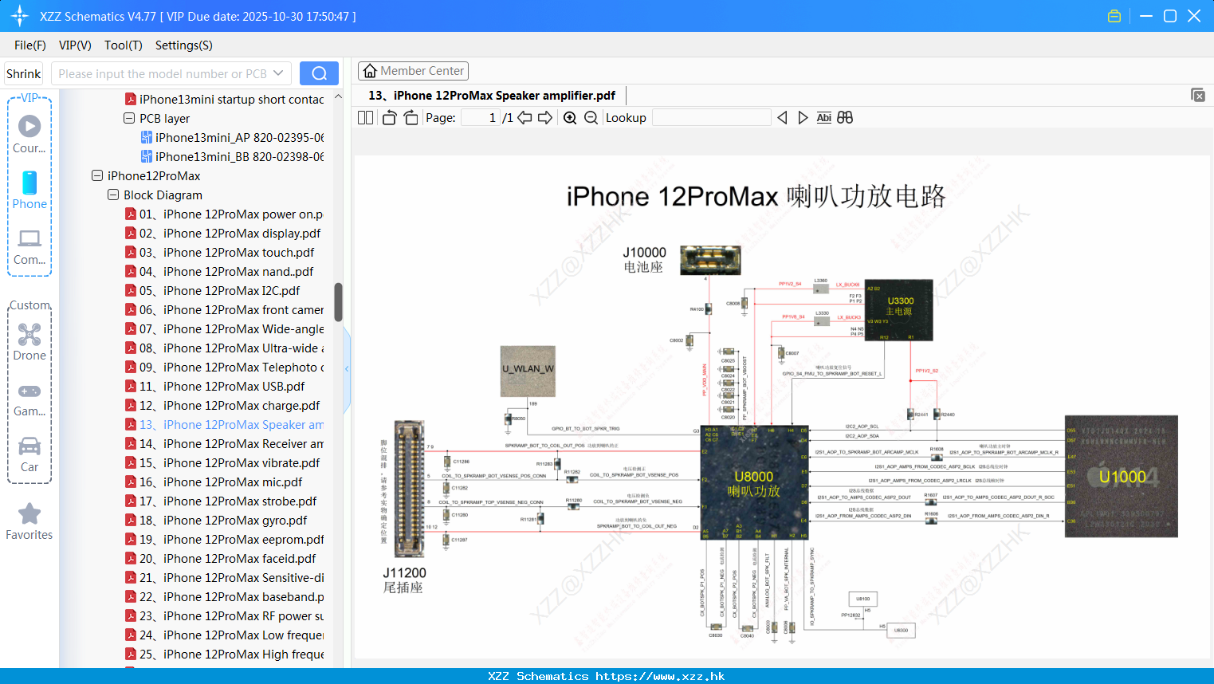1214x684 pixels.
Task: Rotate page counterclockwise icon
Action: pyautogui.click(x=389, y=117)
